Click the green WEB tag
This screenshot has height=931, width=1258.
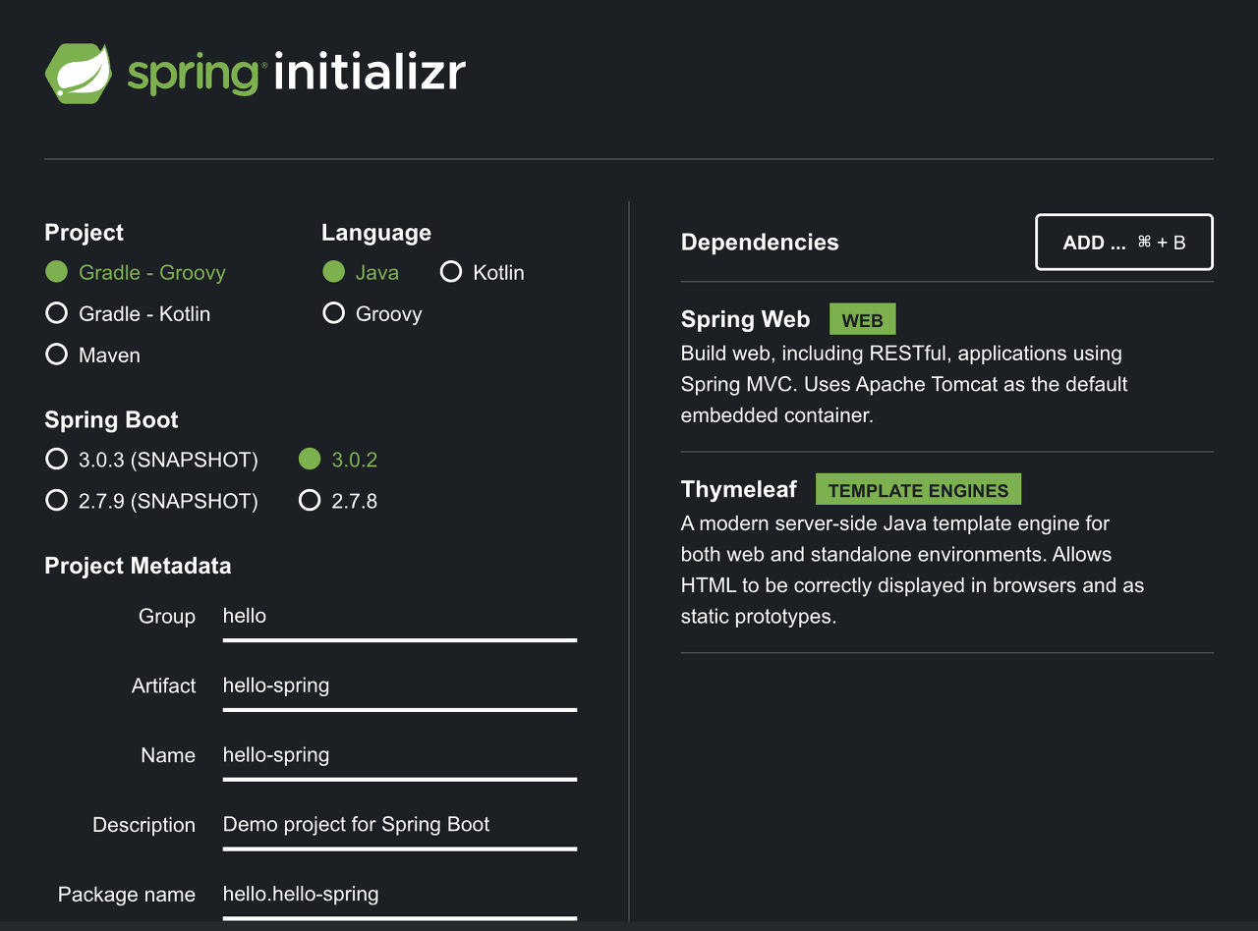pyautogui.click(x=863, y=320)
